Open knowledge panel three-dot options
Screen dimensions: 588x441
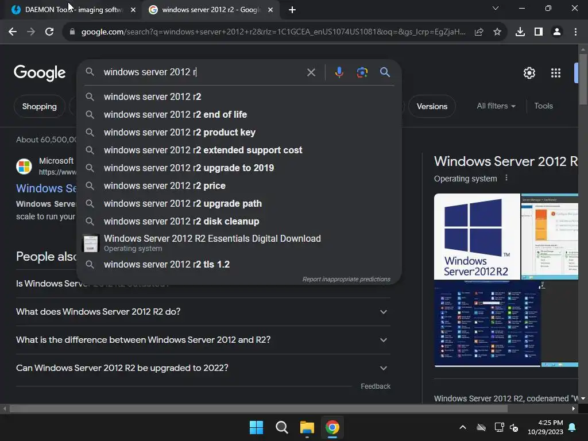[506, 178]
